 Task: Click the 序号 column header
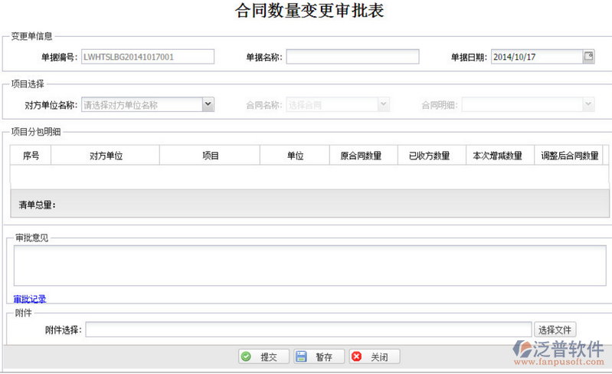tap(31, 156)
